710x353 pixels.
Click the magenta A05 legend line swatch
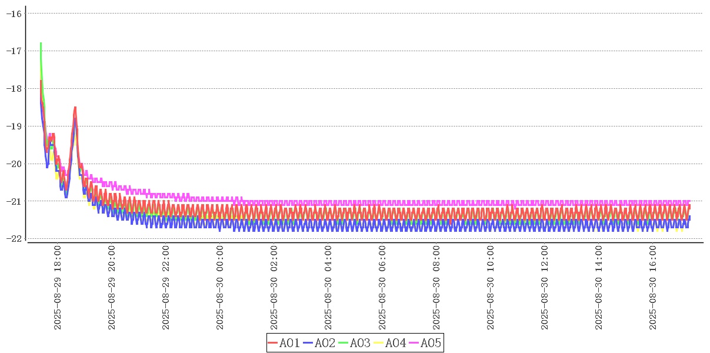[414, 343]
